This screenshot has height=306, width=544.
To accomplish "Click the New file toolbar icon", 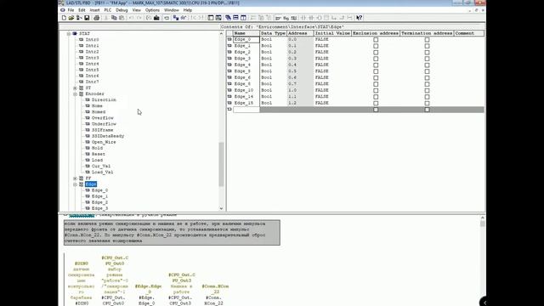I will coord(64,18).
